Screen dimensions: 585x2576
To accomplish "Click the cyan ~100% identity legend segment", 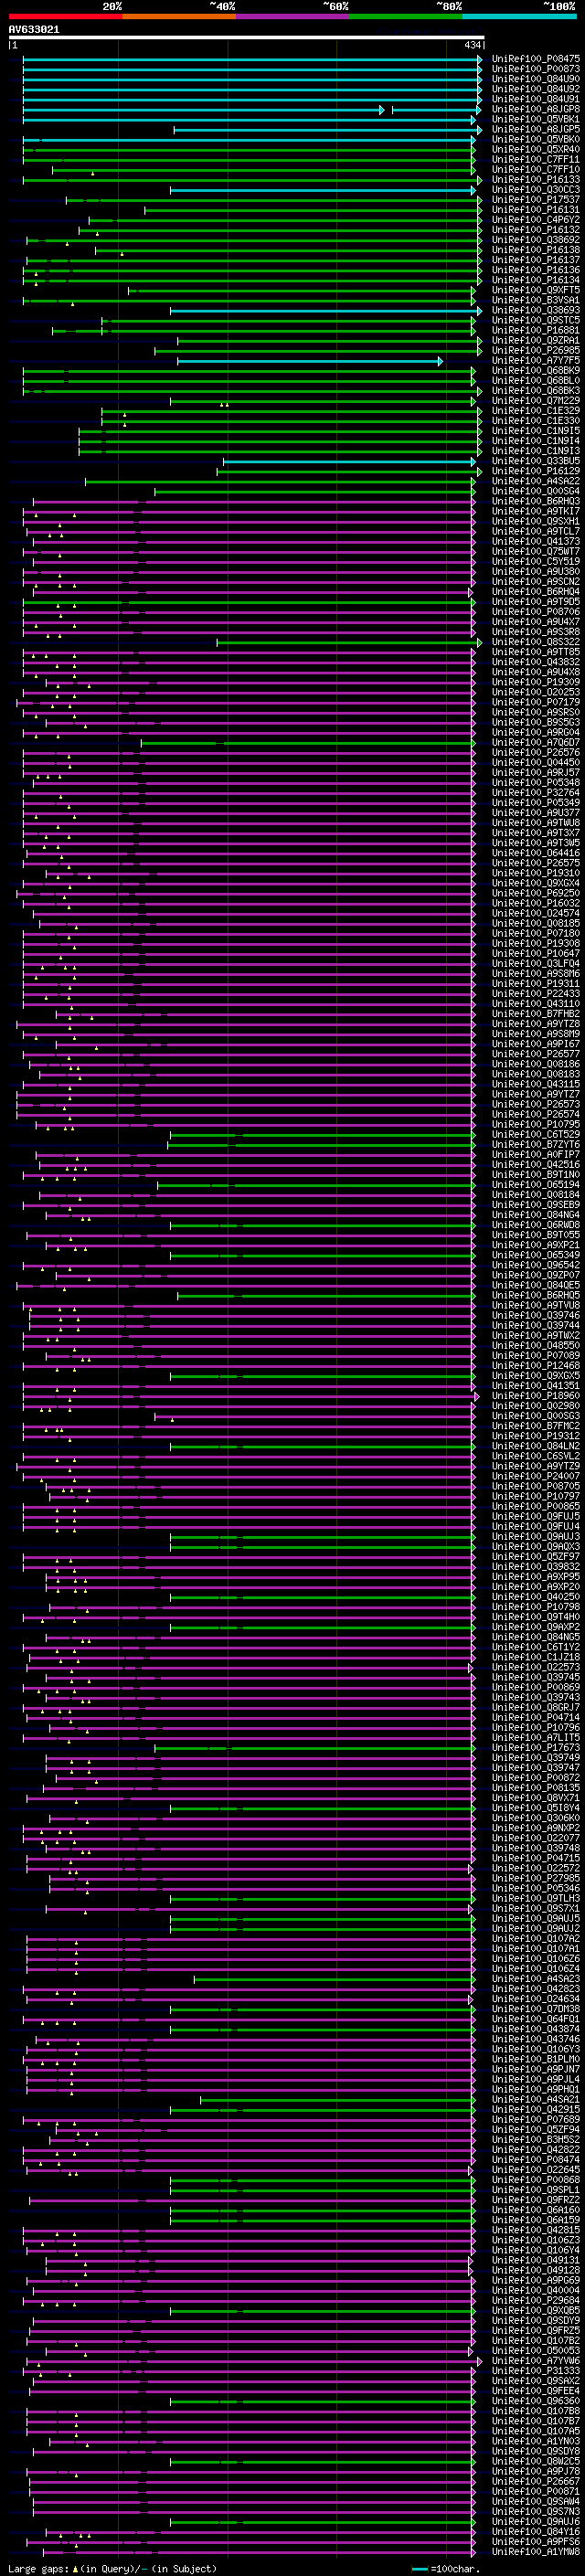I will click(520, 17).
